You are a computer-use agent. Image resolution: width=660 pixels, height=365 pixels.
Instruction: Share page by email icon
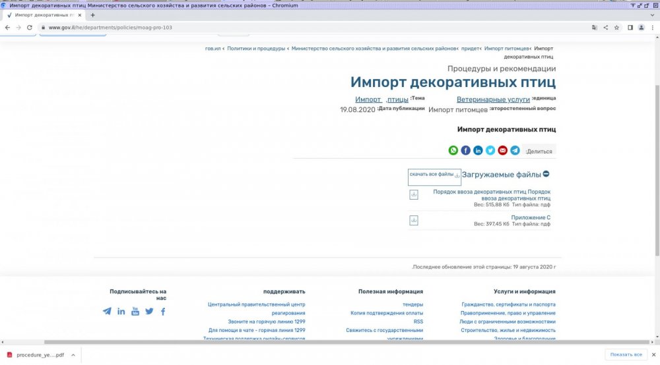[x=502, y=150]
